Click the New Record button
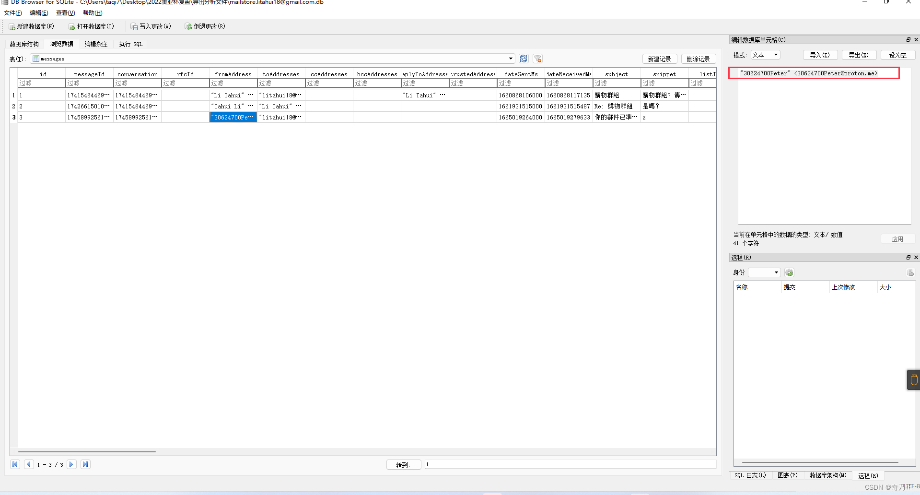Image resolution: width=920 pixels, height=495 pixels. pos(660,59)
